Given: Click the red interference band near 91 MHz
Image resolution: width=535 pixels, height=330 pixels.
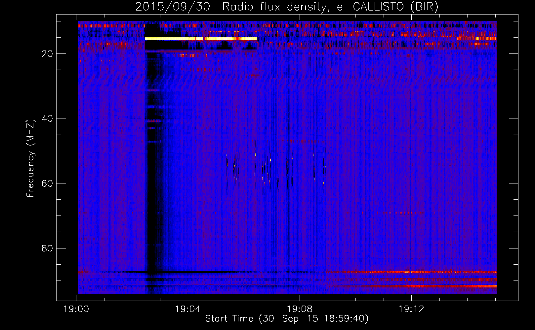Looking at the screenshot, I should pyautogui.click(x=413, y=286).
